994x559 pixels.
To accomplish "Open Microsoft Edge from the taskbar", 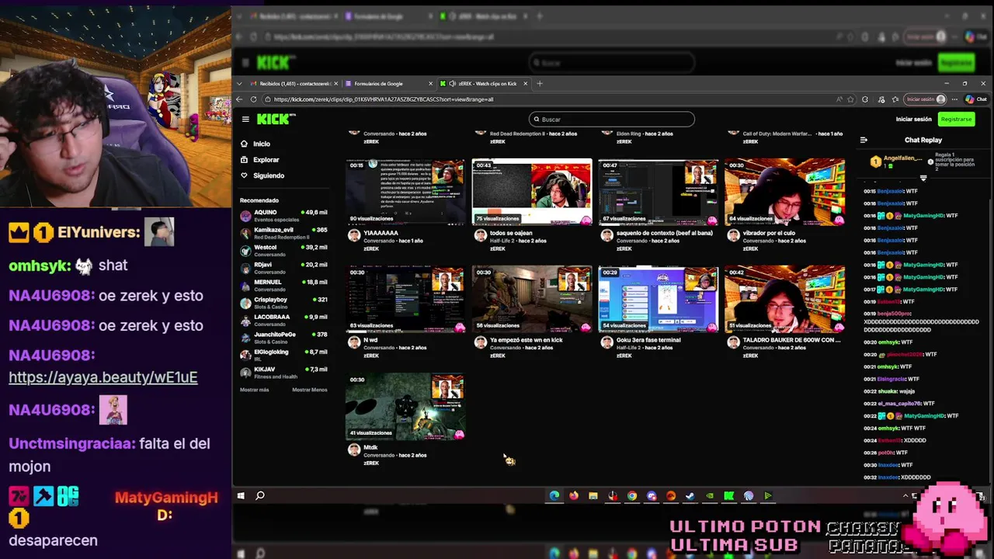I will 554,495.
